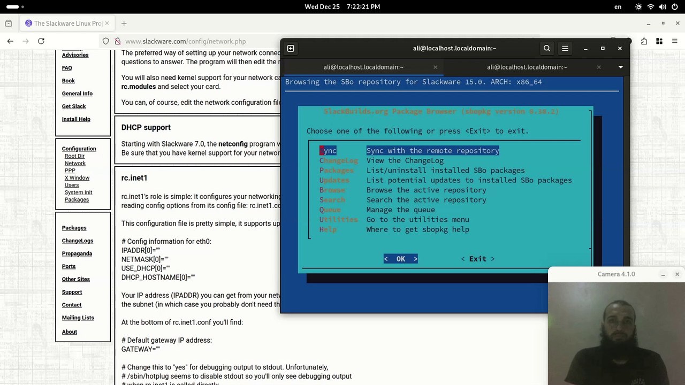685x385 pixels.
Task: Close the Slackware Linux Project browser tab
Action: (x=107, y=24)
